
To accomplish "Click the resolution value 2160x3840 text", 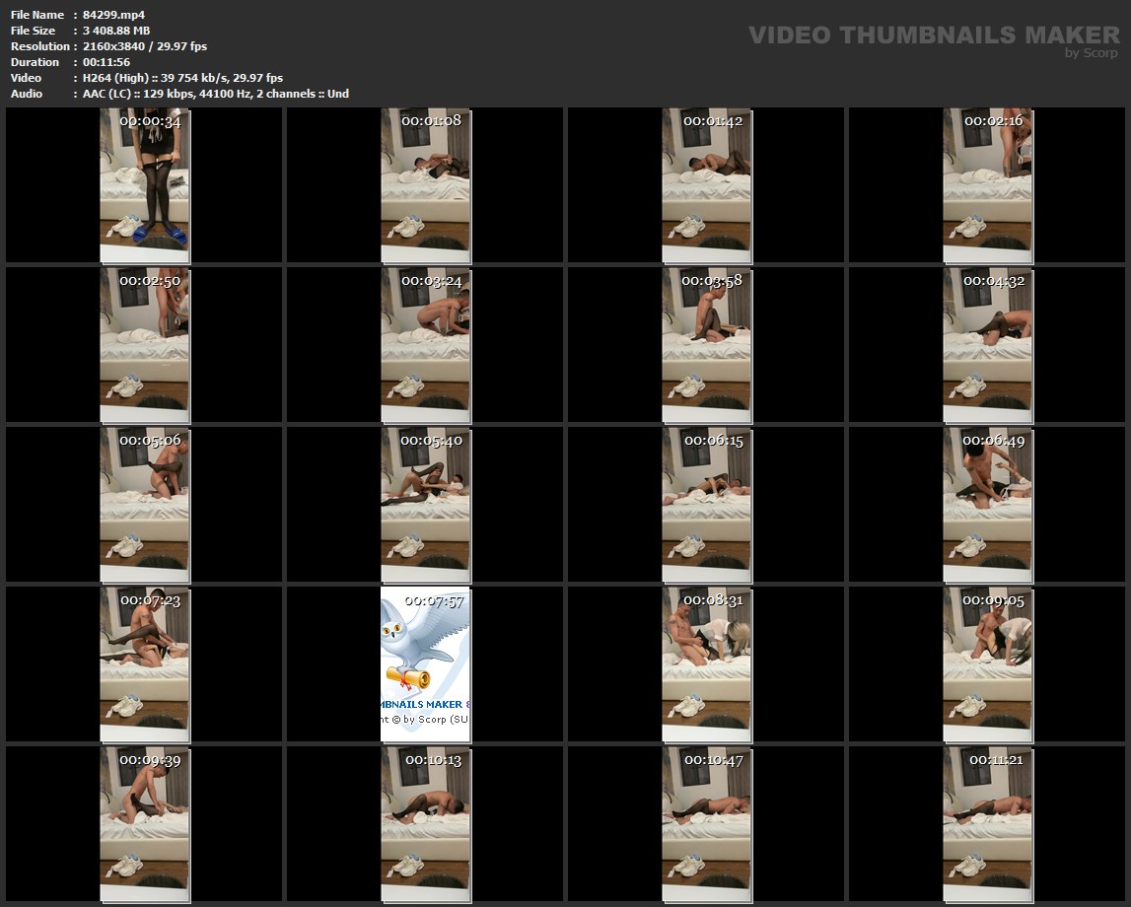I will pyautogui.click(x=125, y=46).
